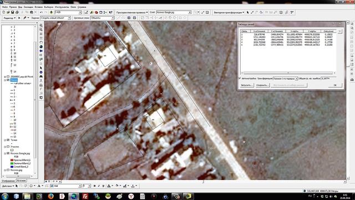Viewport: 355px width, 200px height.
Task: Click the Undo arrow in the standard toolbar
Action: click(x=41, y=12)
